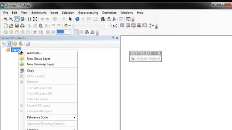
Task: Open the File menu
Action: pyautogui.click(x=6, y=13)
